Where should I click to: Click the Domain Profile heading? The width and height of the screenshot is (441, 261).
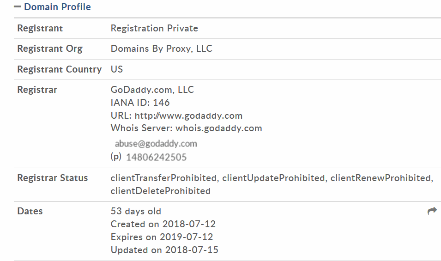tap(57, 7)
